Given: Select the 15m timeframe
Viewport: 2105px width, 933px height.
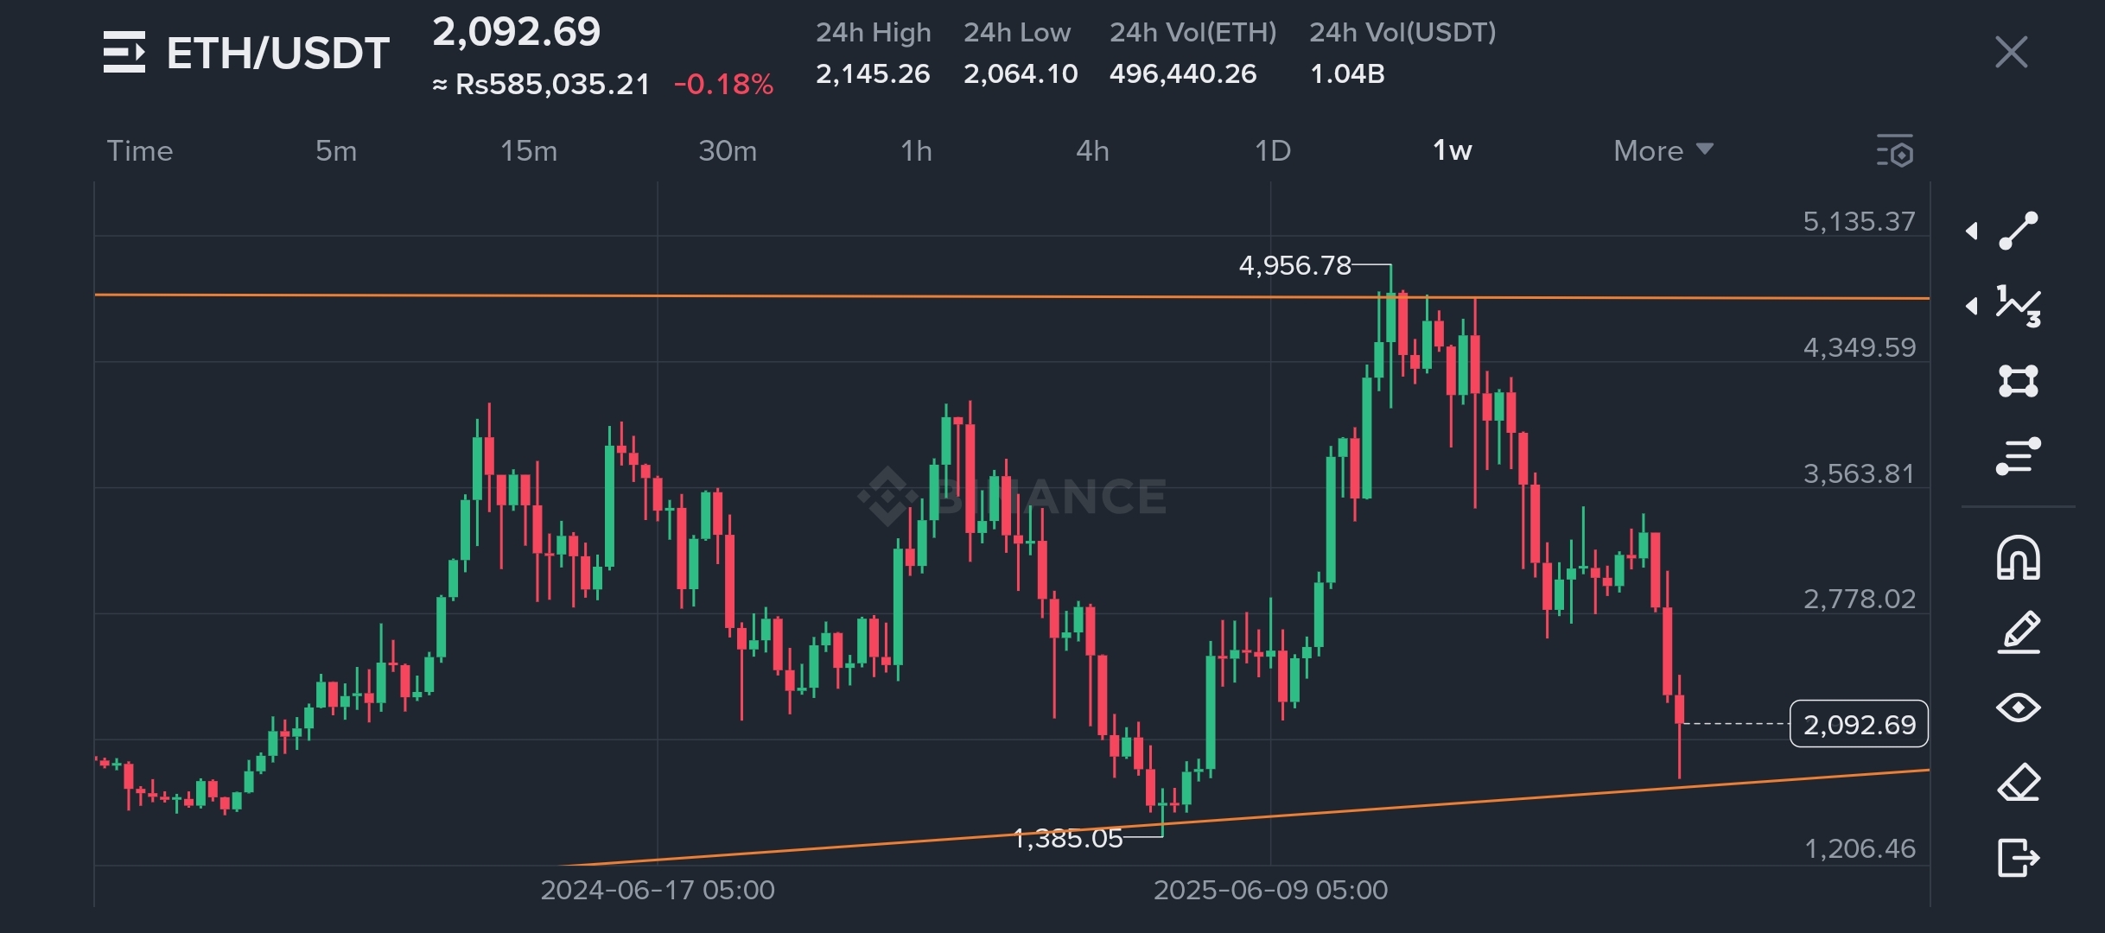Looking at the screenshot, I should point(529,151).
